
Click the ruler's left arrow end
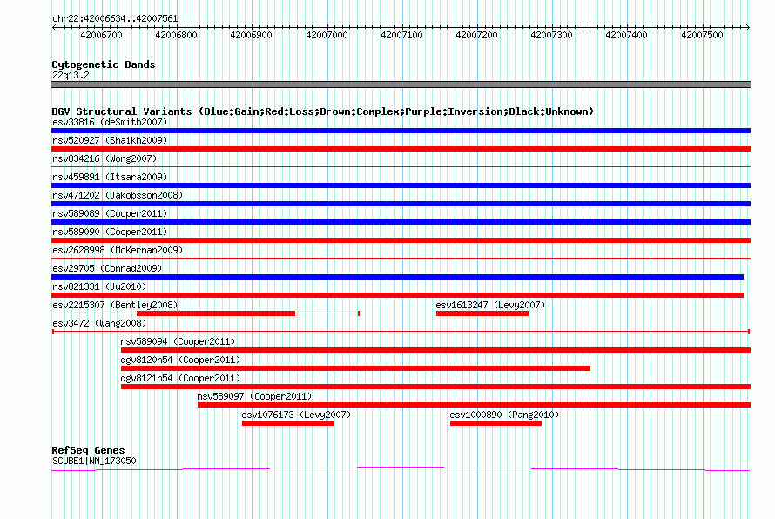point(54,28)
